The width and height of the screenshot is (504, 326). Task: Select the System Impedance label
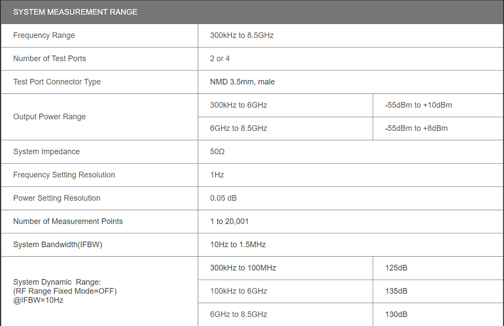pos(46,152)
